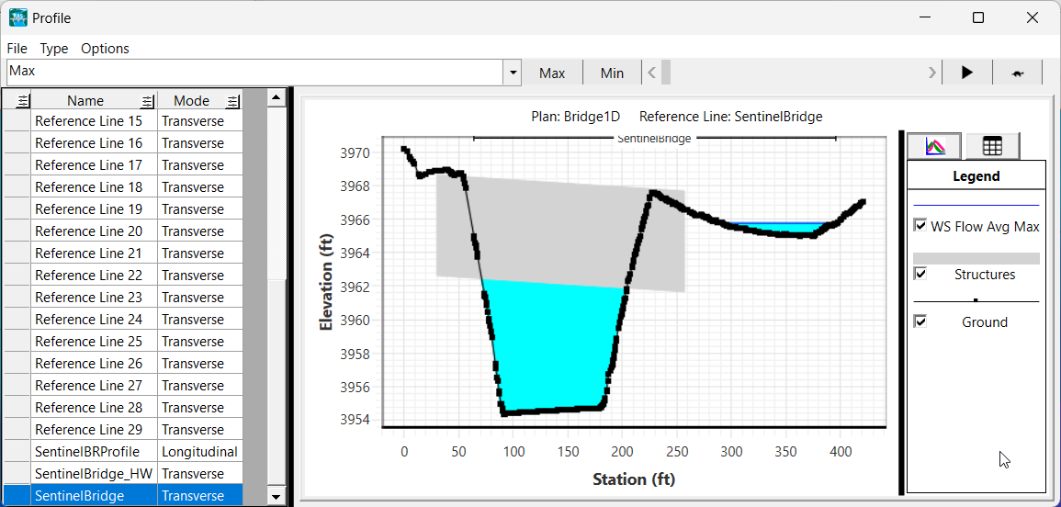1061x507 pixels.
Task: Click the list scroll-up arrow
Action: 276,96
